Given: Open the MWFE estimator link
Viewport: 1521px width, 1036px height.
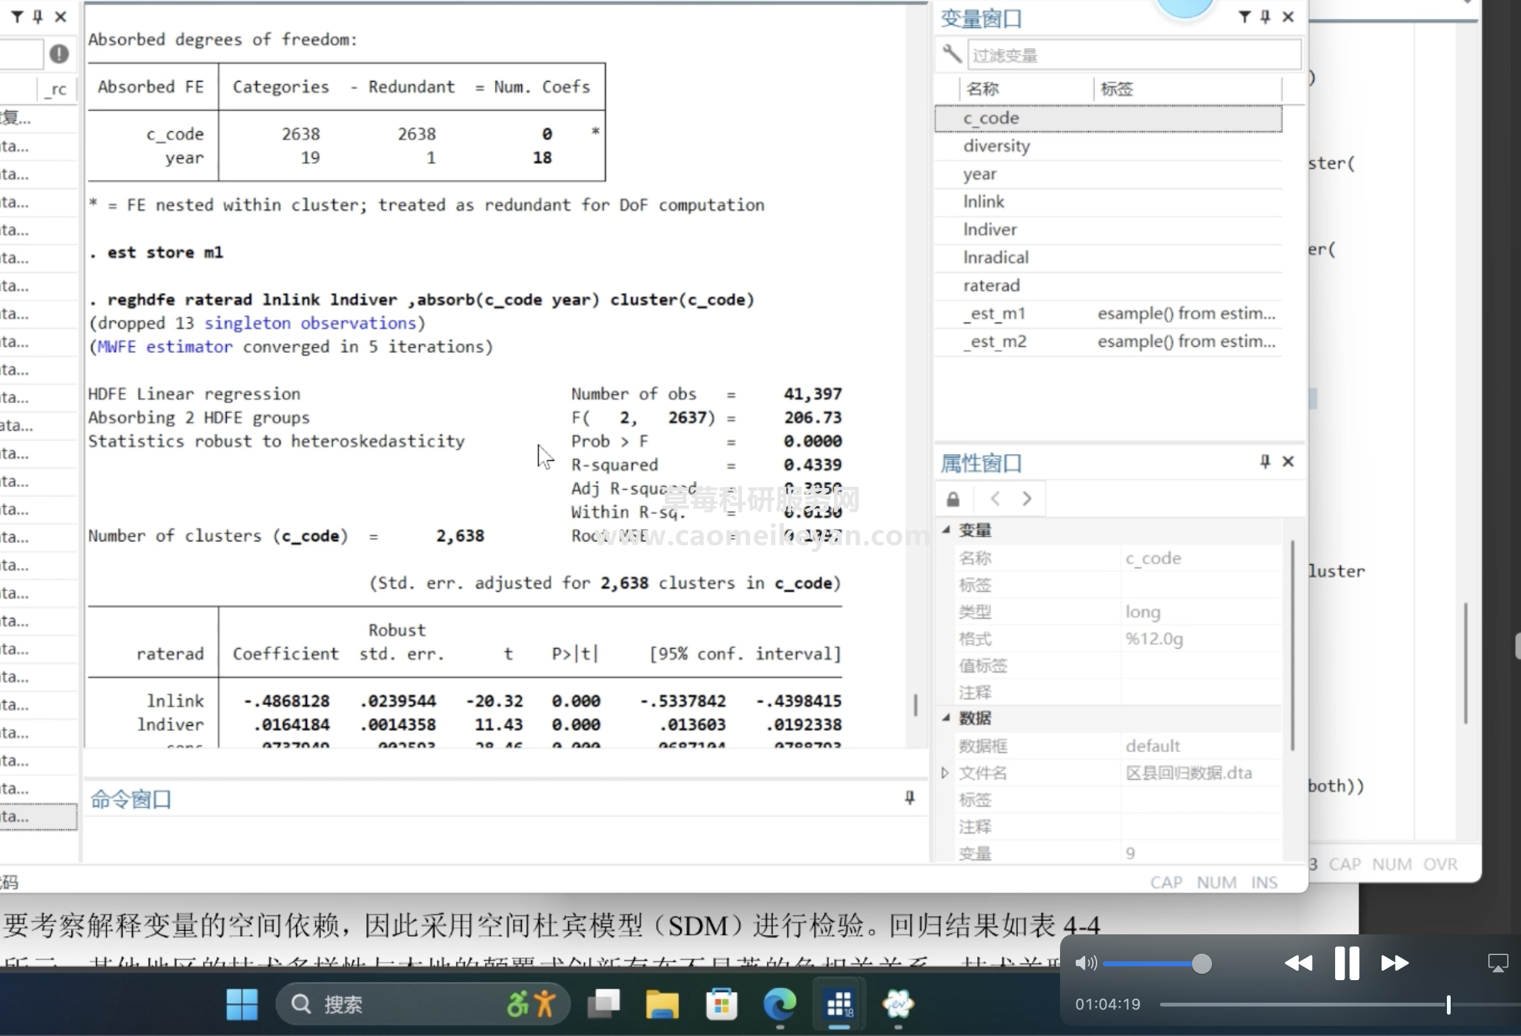Looking at the screenshot, I should (x=165, y=347).
